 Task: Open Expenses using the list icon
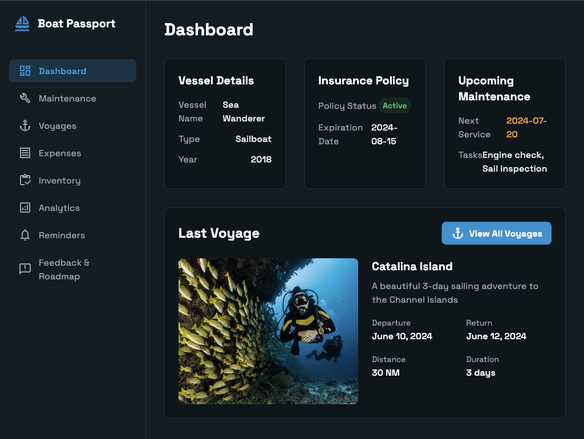[x=24, y=153]
